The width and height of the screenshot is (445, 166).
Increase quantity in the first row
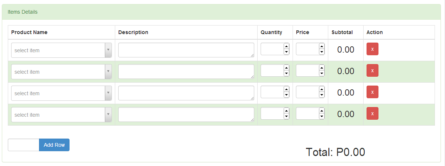point(286,46)
